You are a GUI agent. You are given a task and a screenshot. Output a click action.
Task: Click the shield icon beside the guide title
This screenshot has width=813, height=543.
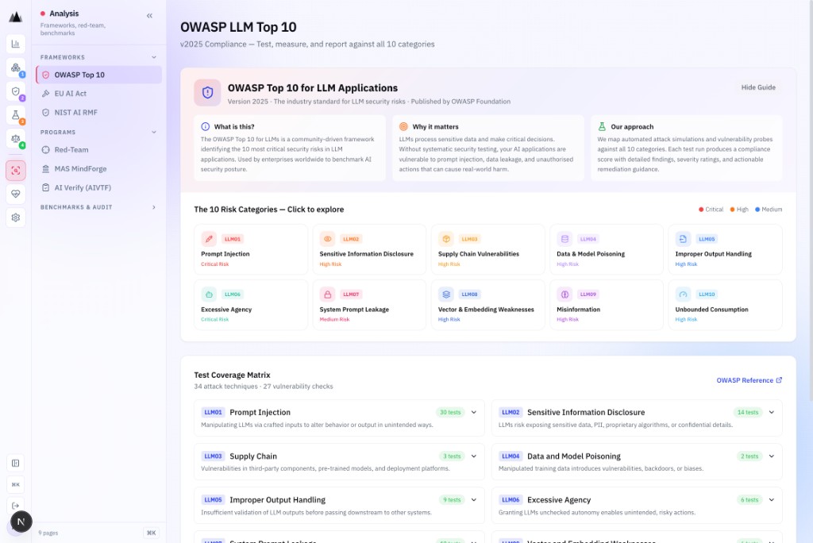coord(207,93)
